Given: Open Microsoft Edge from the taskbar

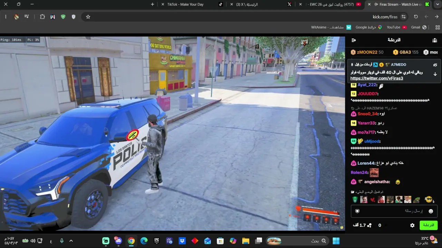Looking at the screenshot, I should click(x=144, y=241).
